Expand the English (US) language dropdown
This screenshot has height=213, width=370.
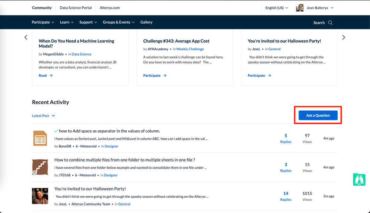(x=277, y=8)
